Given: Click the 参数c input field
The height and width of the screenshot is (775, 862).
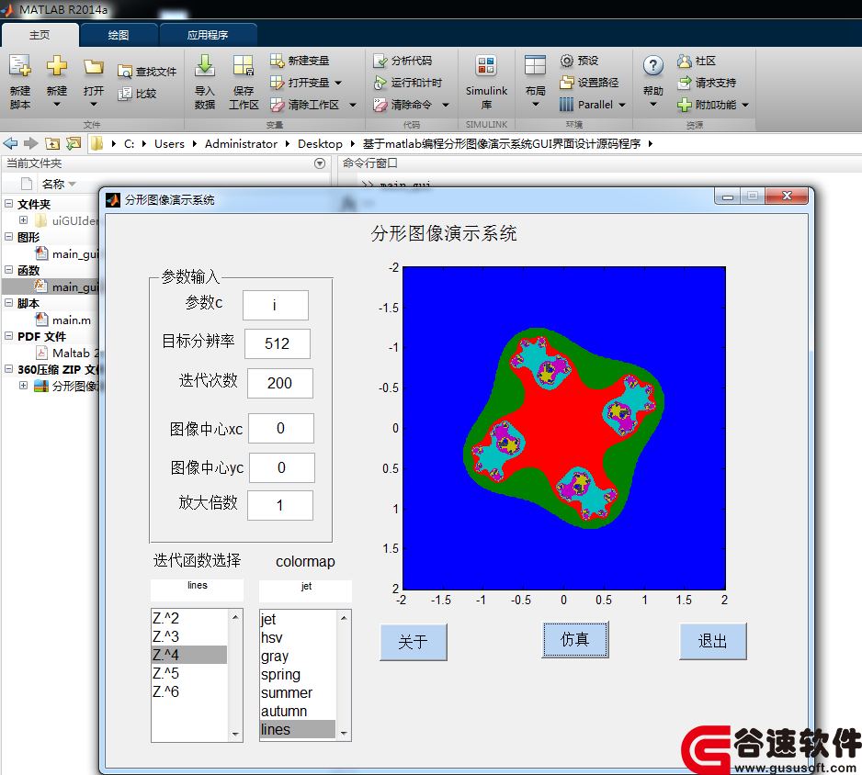Looking at the screenshot, I should coord(276,305).
